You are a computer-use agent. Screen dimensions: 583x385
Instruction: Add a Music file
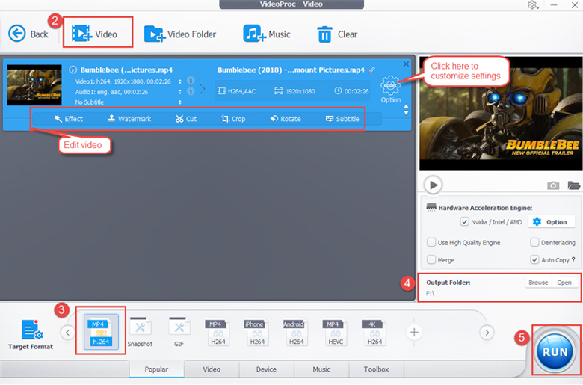click(x=267, y=34)
